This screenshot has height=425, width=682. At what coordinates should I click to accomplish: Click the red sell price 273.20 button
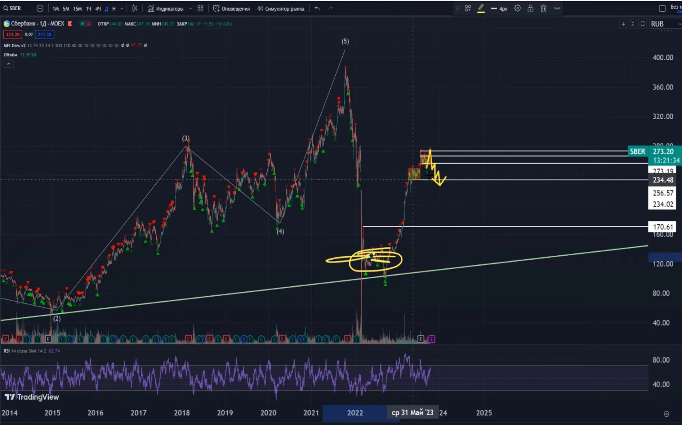point(13,34)
